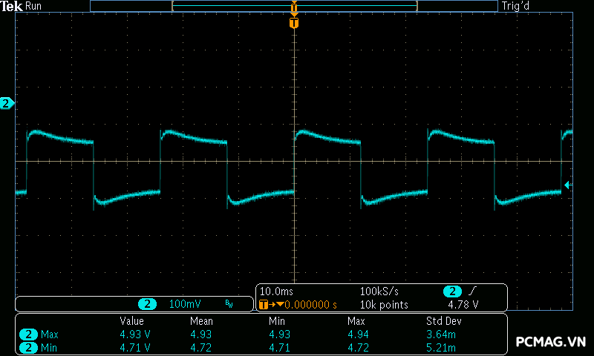Select the 10.0ms time base readout
Image resolution: width=594 pixels, height=356 pixels.
click(275, 291)
